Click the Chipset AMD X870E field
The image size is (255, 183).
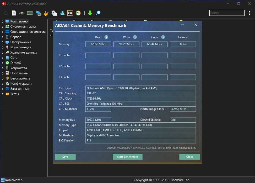(x=140, y=130)
